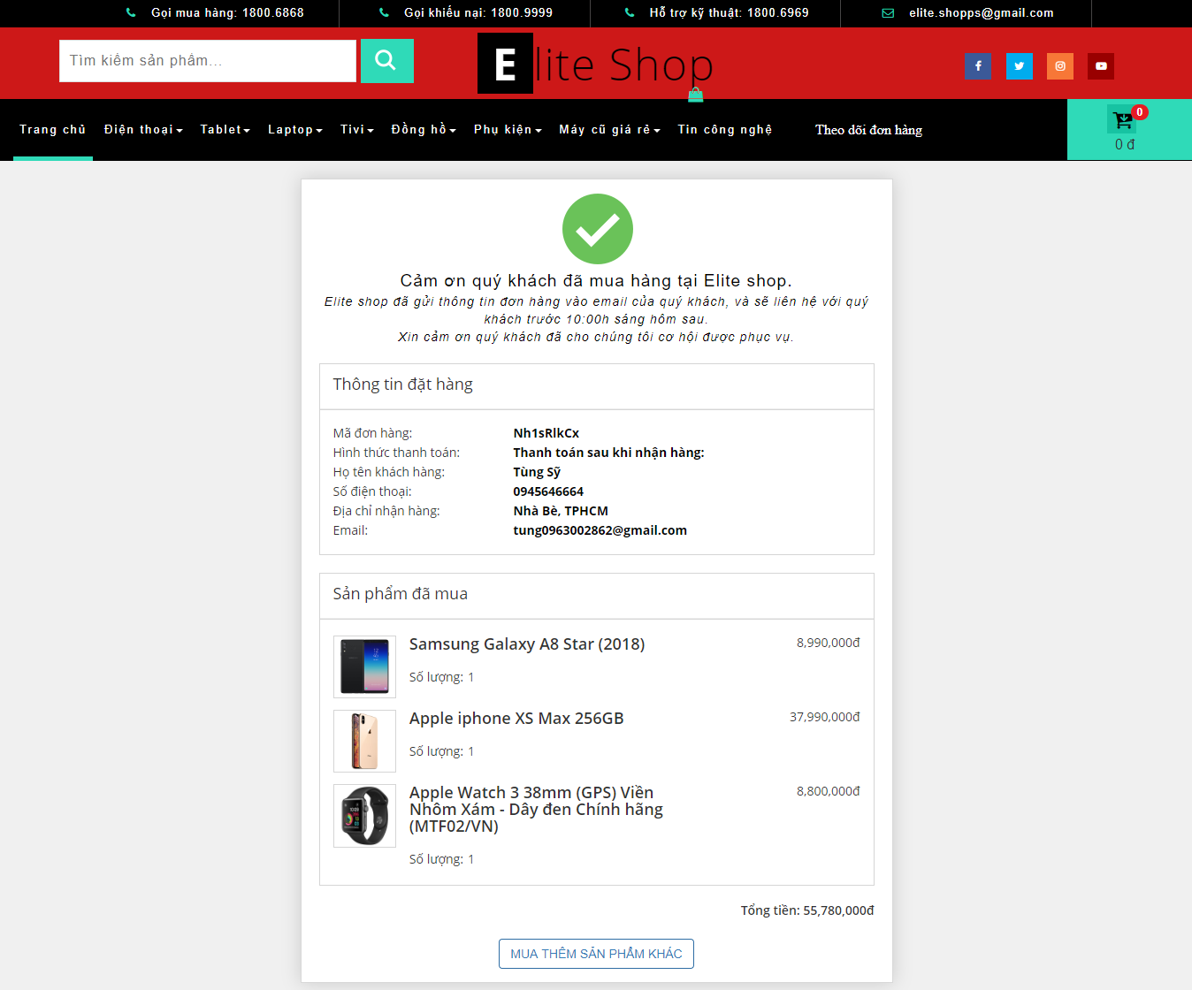Expand the Tivi dropdown menu
The image size is (1192, 990).
click(x=357, y=129)
